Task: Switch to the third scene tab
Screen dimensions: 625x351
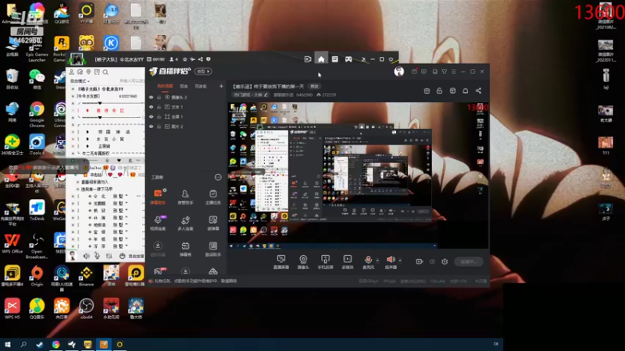Action: (201, 86)
